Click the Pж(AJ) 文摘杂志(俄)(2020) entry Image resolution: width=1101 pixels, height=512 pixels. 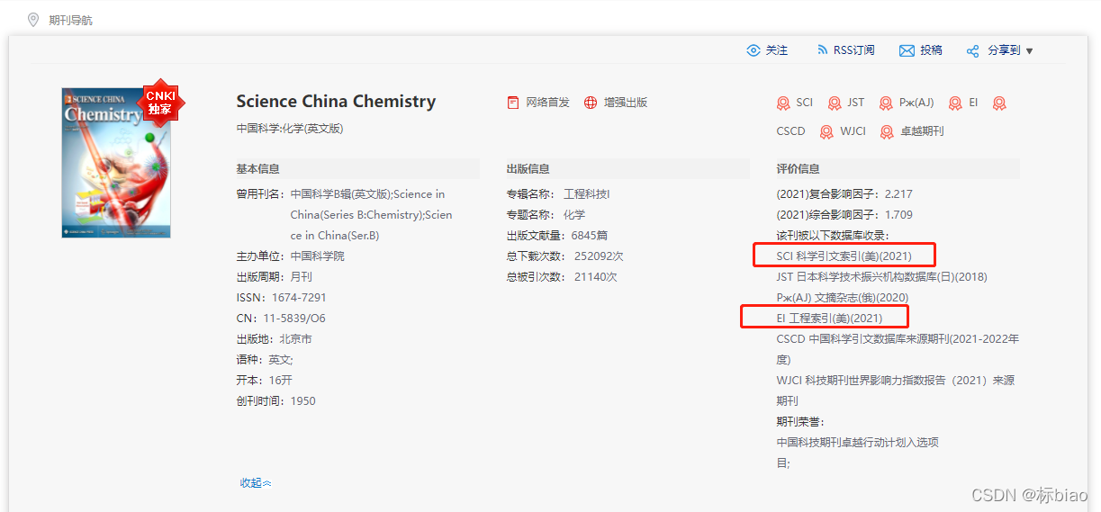click(843, 298)
